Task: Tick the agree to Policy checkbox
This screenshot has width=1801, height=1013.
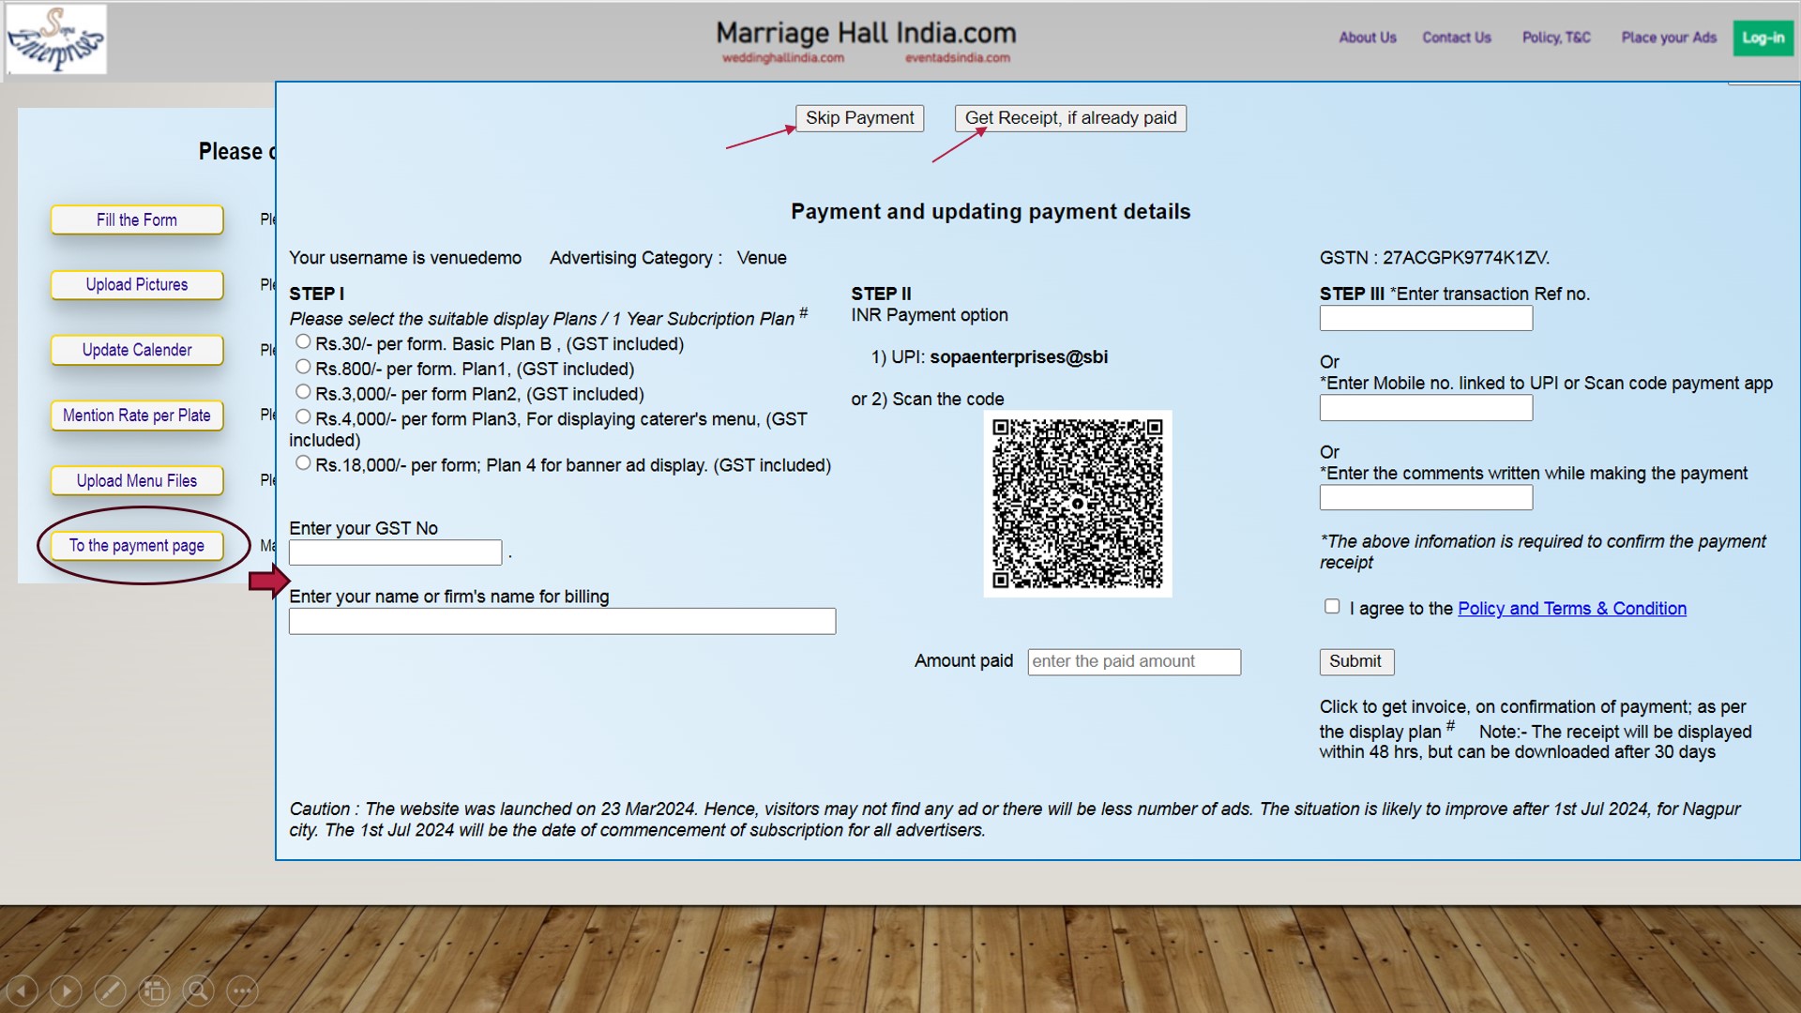Action: [1332, 606]
